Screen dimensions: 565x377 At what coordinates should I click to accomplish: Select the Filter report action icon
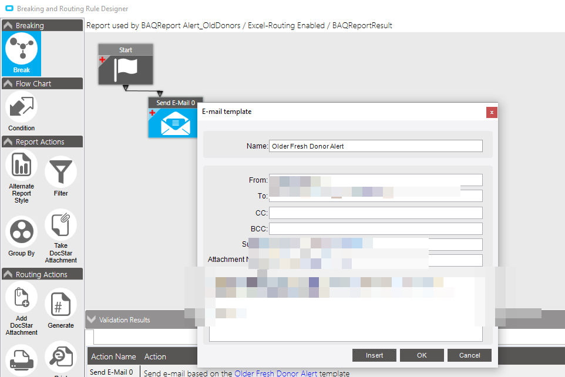pos(60,177)
